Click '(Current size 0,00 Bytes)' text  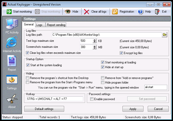point(134,47)
